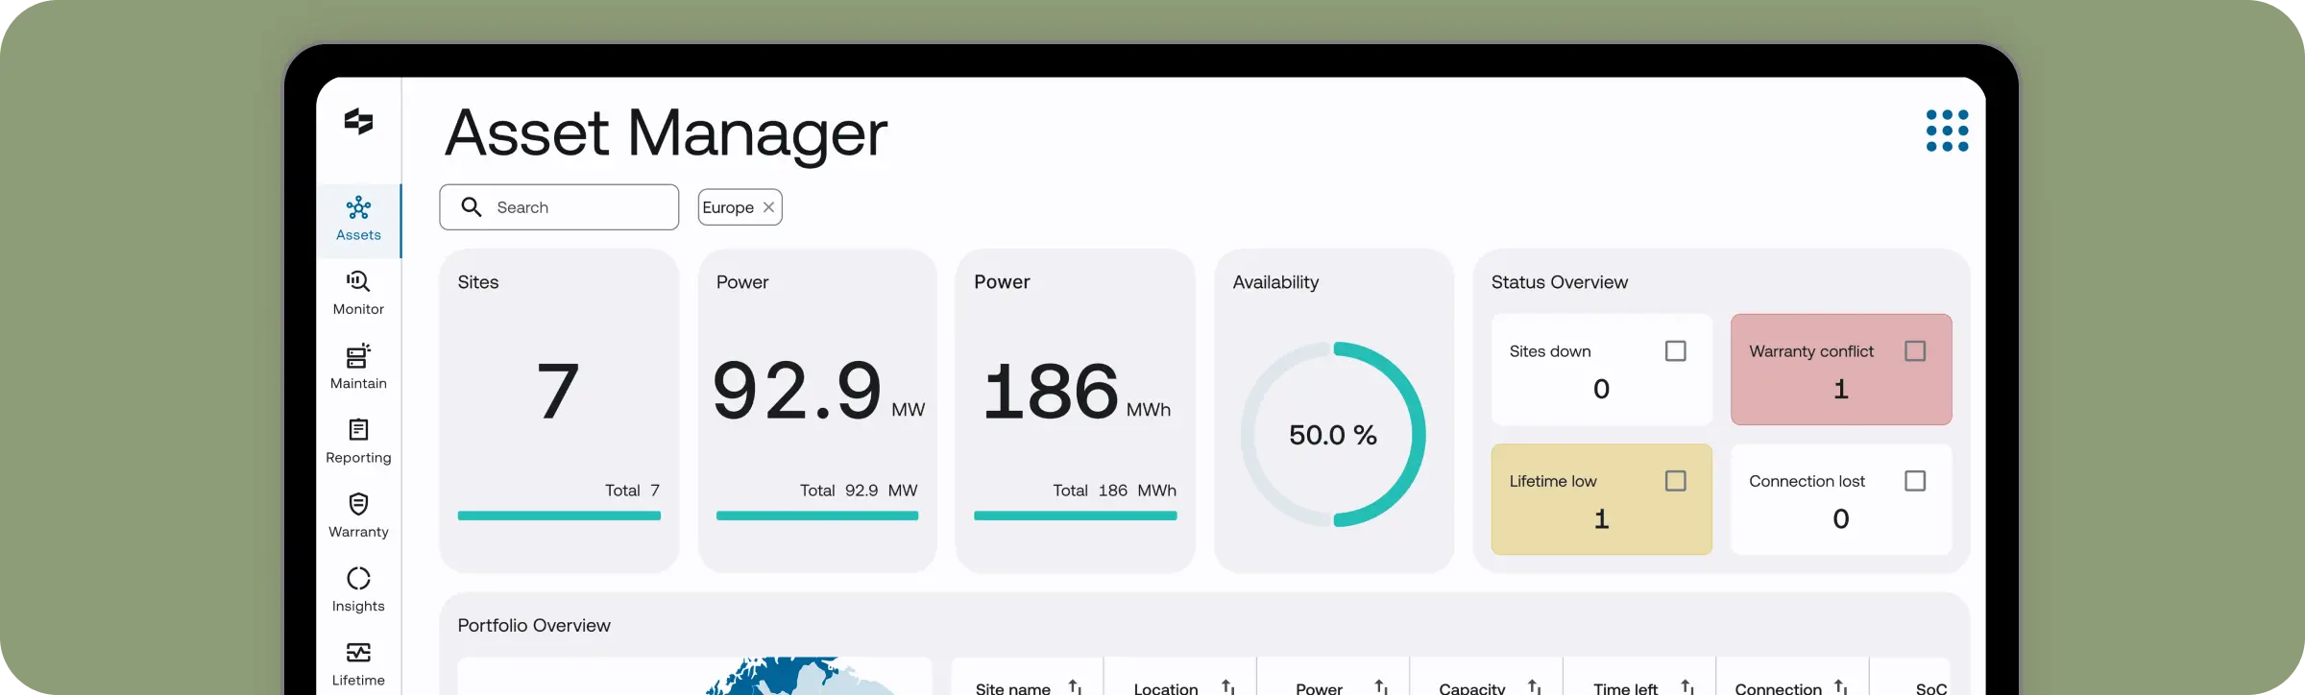Click the Warranty conflict count "1"

[x=1841, y=389]
